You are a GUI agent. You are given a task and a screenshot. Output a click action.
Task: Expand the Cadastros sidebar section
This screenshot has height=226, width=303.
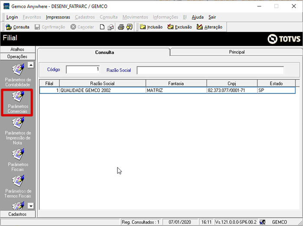point(18,214)
